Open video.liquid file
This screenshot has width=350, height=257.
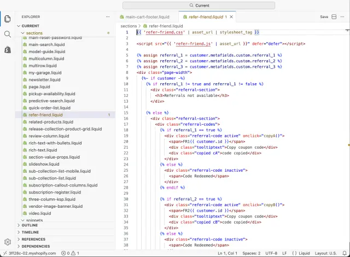(40, 213)
